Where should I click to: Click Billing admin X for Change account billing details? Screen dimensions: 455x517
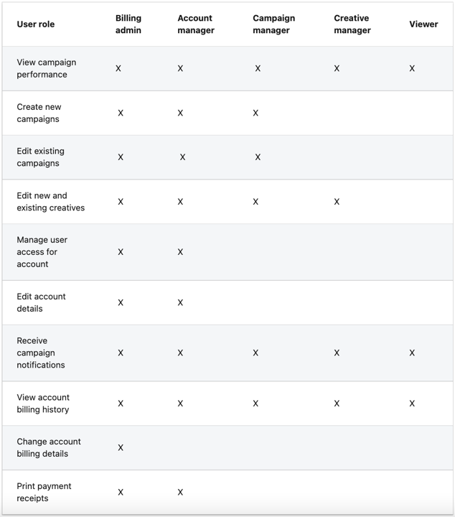tap(121, 448)
